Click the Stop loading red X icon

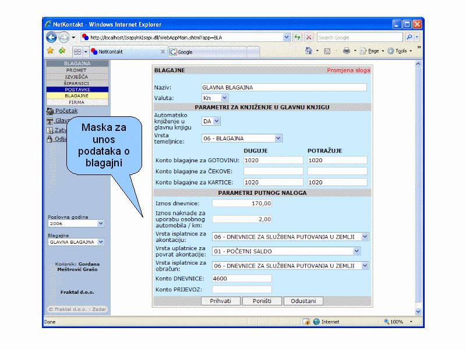tap(309, 37)
